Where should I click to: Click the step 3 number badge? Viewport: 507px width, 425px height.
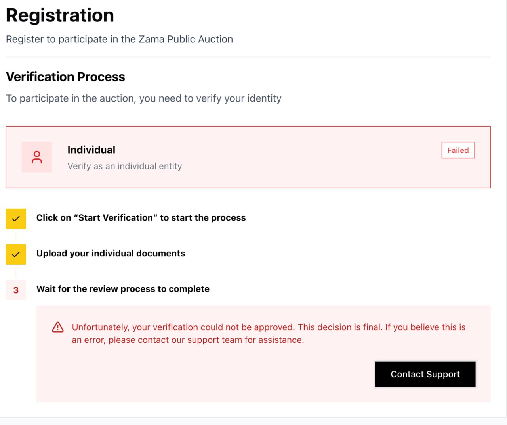tap(16, 290)
